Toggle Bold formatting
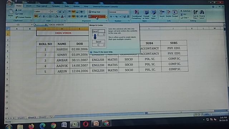This screenshot has width=229, height=129. (x=36, y=16)
